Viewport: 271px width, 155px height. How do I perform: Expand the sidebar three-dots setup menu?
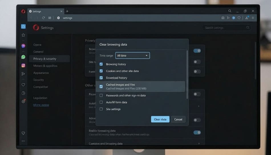tap(23, 141)
